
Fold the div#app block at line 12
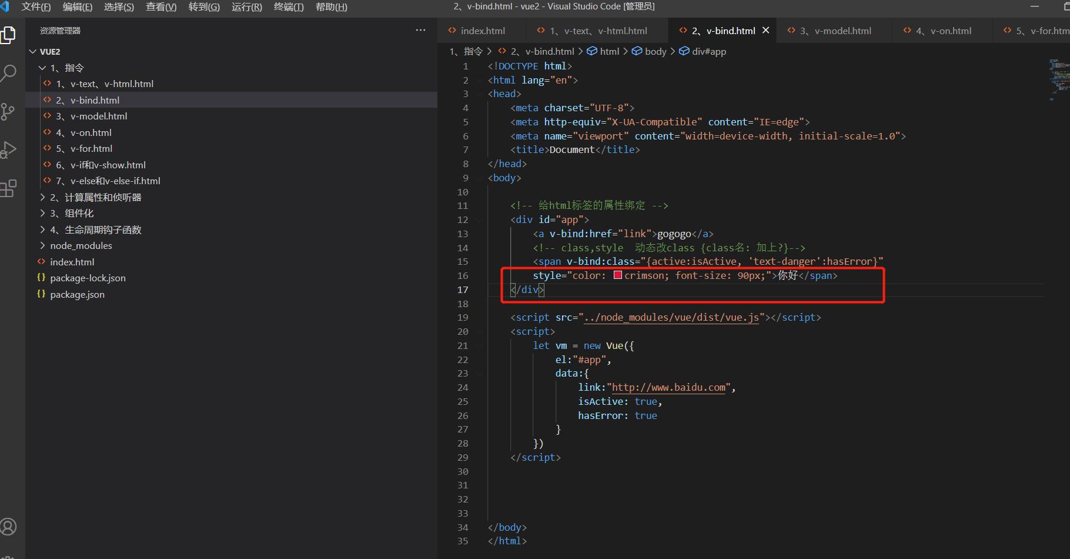[x=480, y=220]
